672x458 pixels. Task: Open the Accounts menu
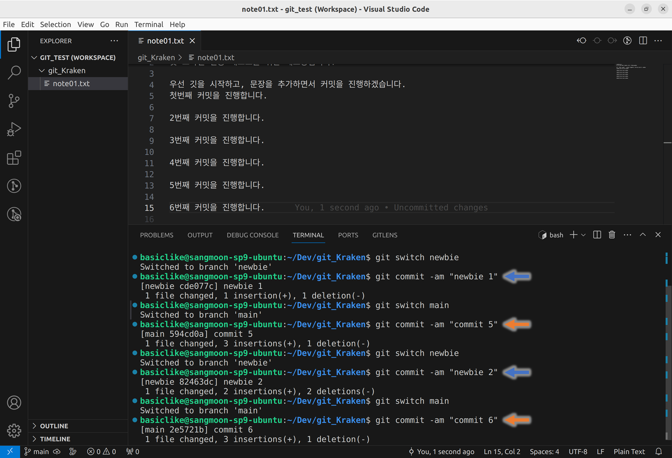[x=14, y=403]
